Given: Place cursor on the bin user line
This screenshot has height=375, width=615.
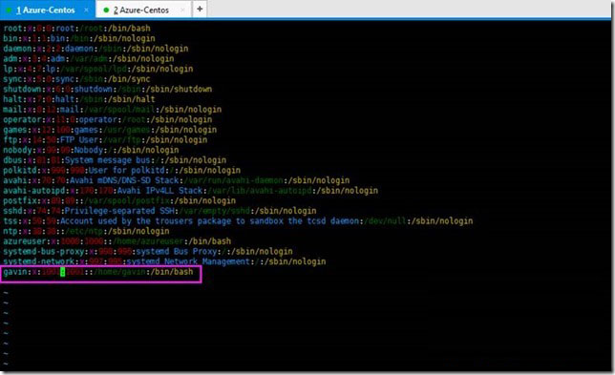Looking at the screenshot, I should pyautogui.click(x=79, y=38).
